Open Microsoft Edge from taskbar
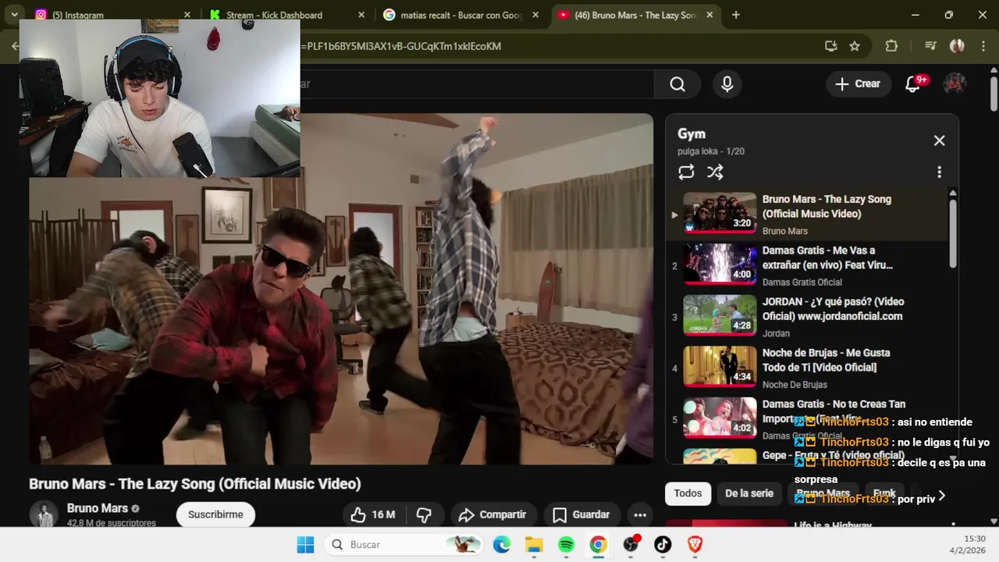The width and height of the screenshot is (999, 562). coord(501,545)
